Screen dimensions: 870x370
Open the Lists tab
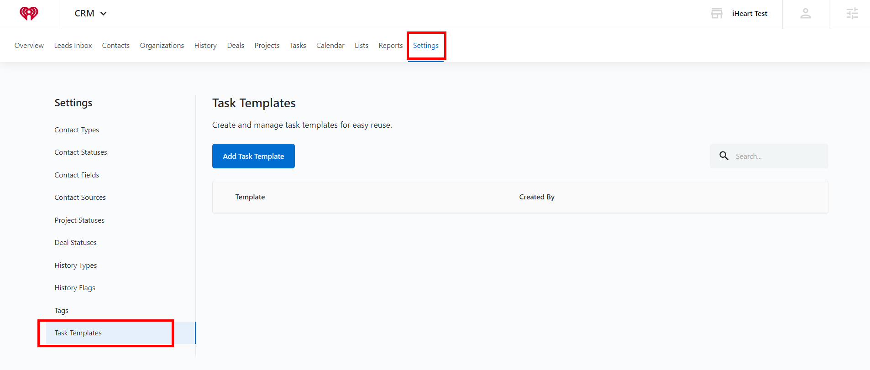click(x=362, y=46)
